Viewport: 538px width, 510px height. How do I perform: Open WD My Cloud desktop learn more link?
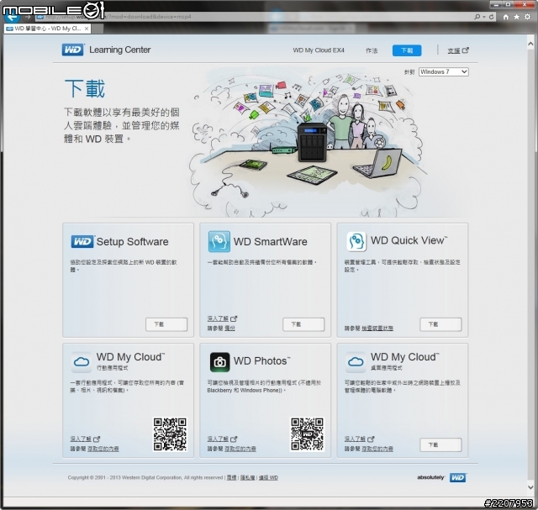(359, 439)
